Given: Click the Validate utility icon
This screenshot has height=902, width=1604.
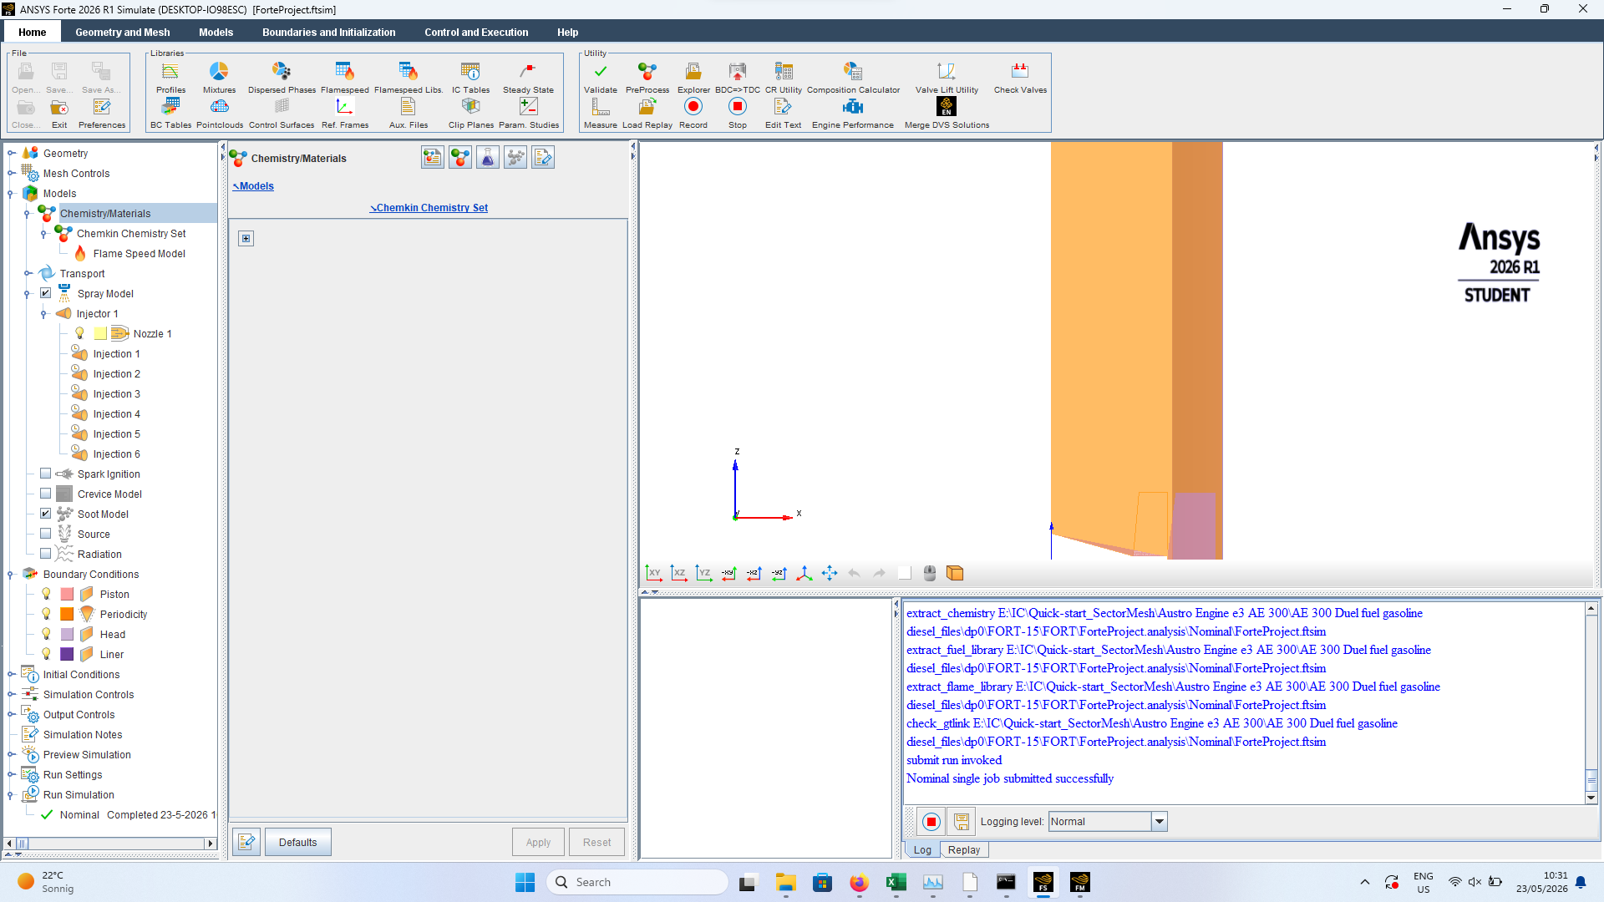Looking at the screenshot, I should tap(600, 77).
